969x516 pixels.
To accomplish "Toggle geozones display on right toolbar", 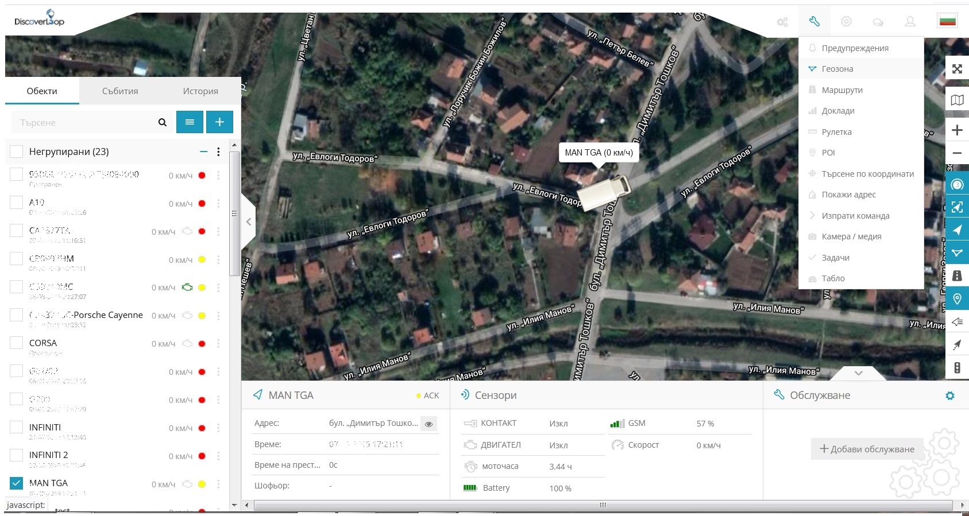I will 957,253.
